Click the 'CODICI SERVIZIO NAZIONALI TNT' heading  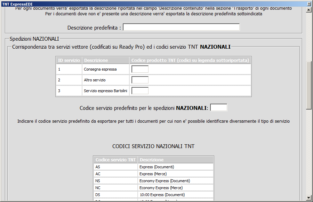tap(153, 146)
